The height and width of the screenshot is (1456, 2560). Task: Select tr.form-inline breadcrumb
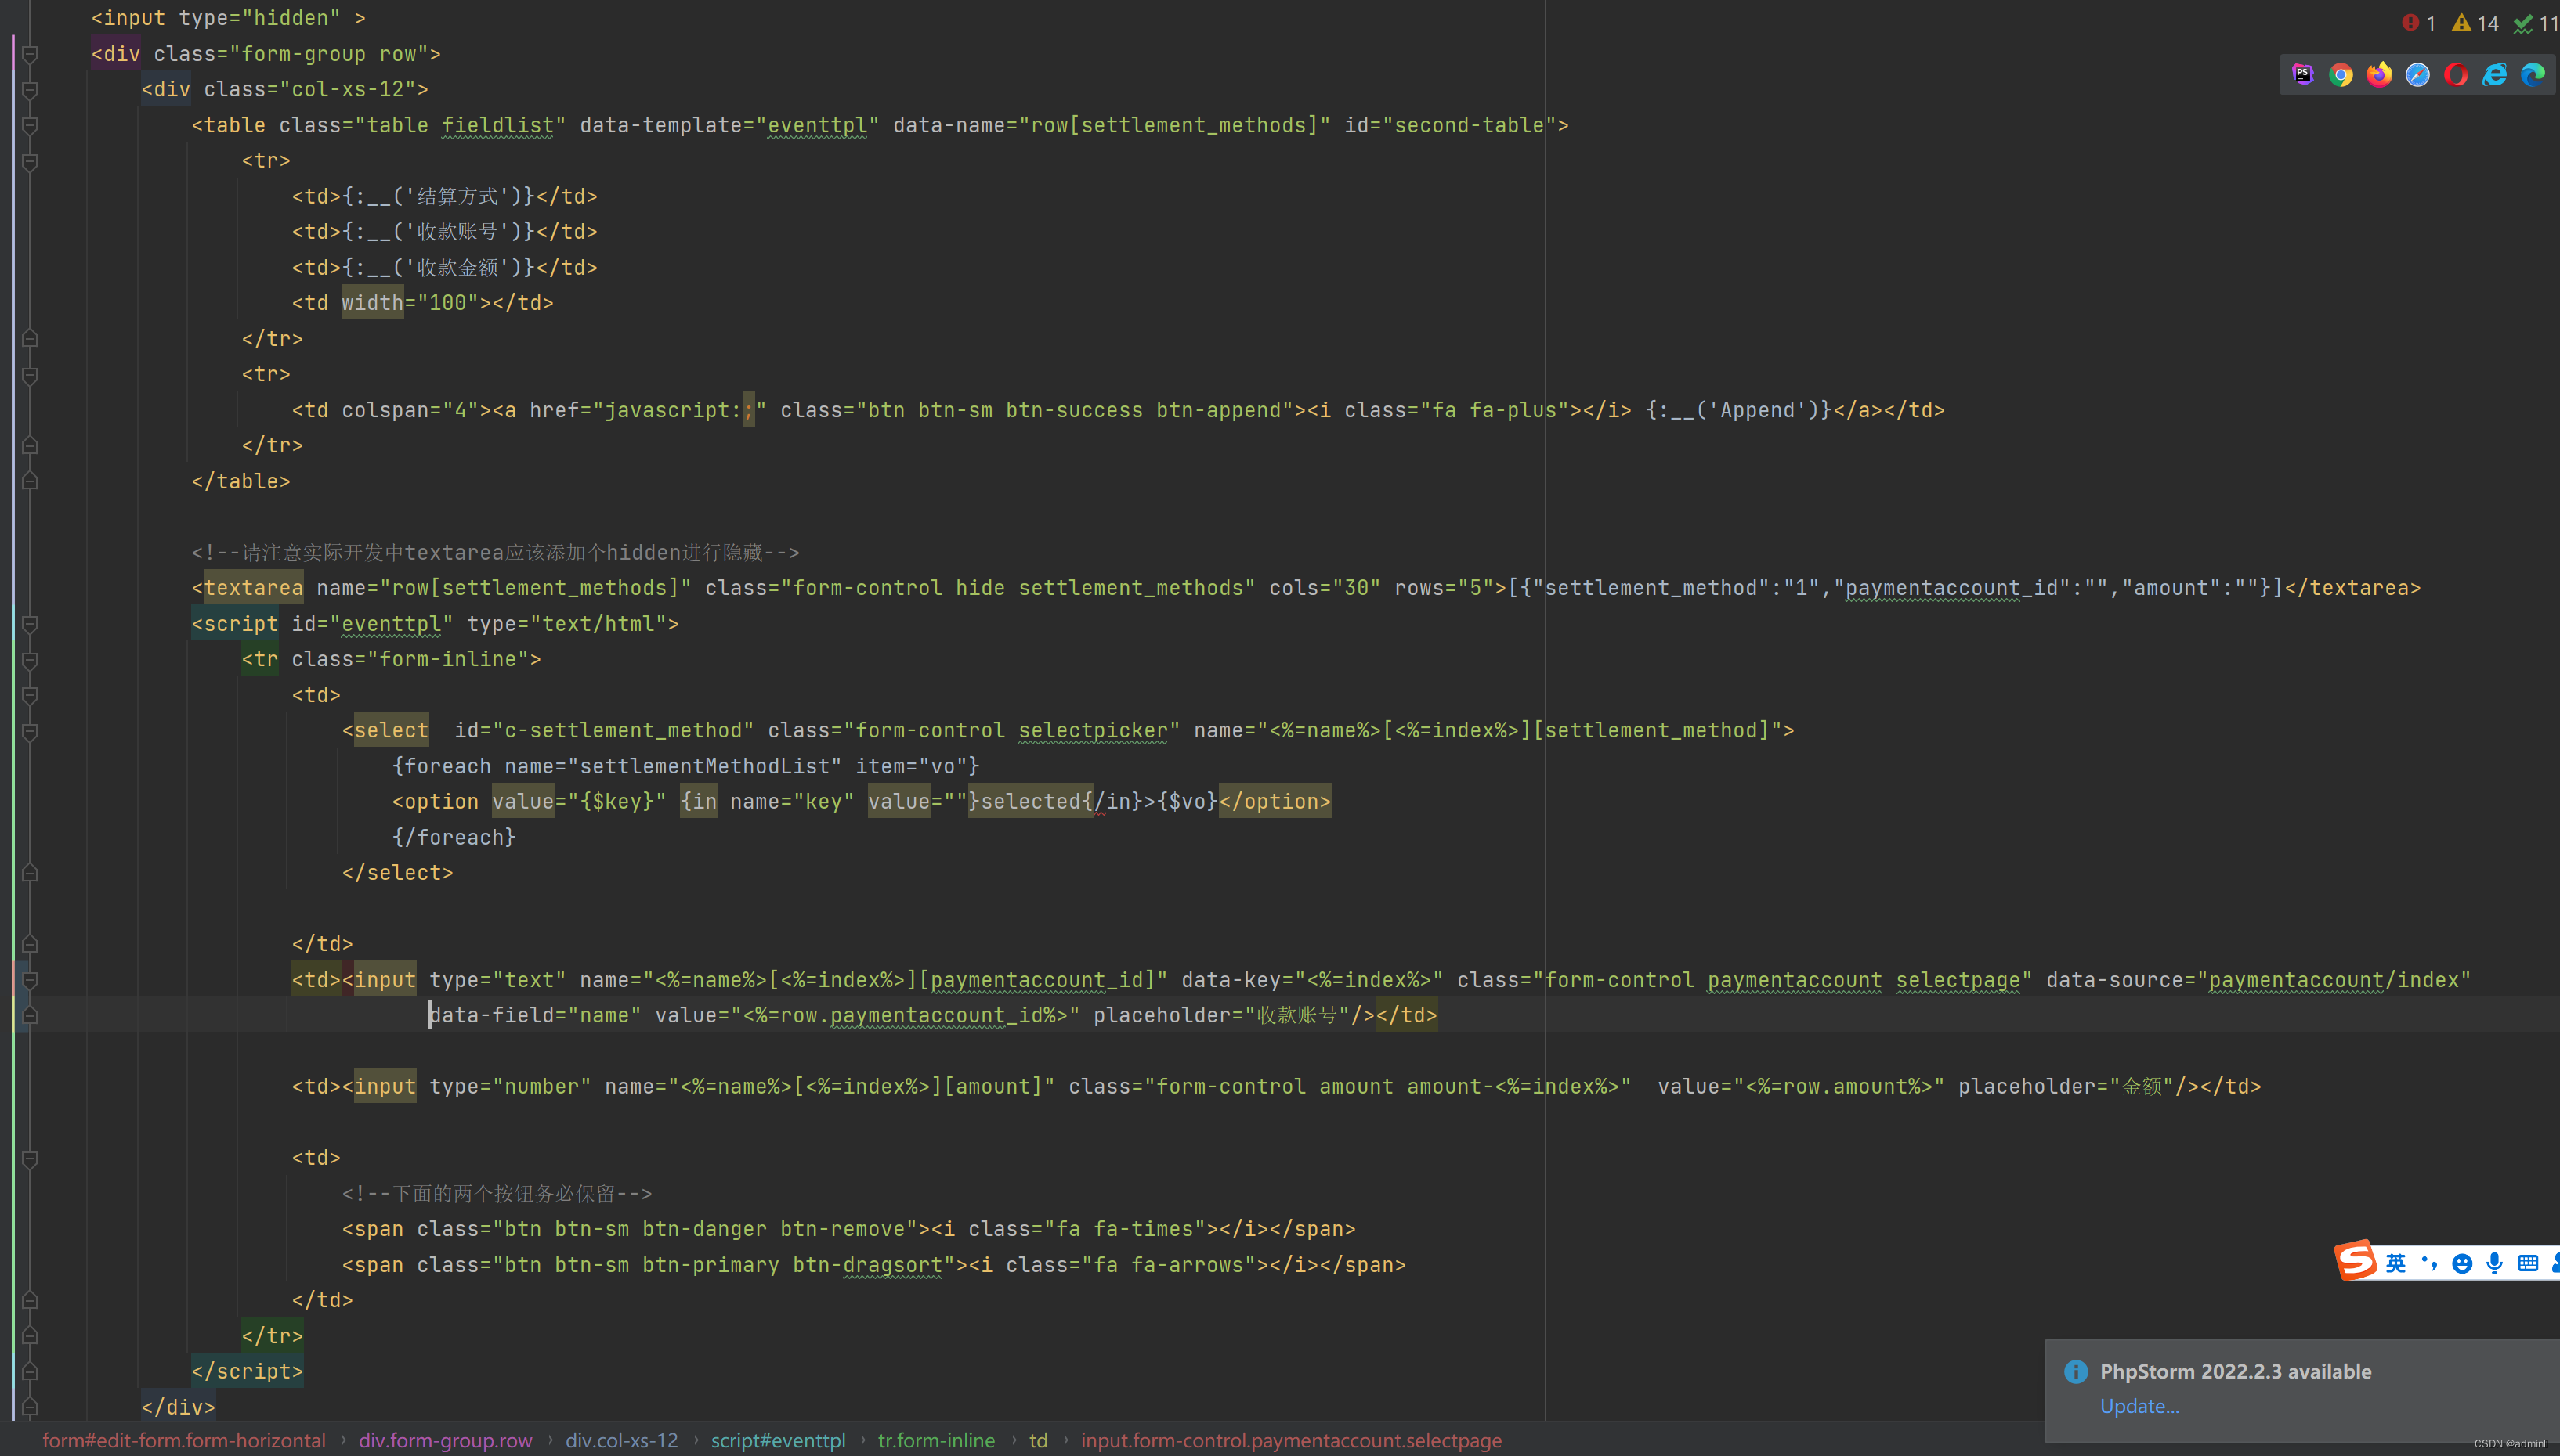pyautogui.click(x=936, y=1440)
